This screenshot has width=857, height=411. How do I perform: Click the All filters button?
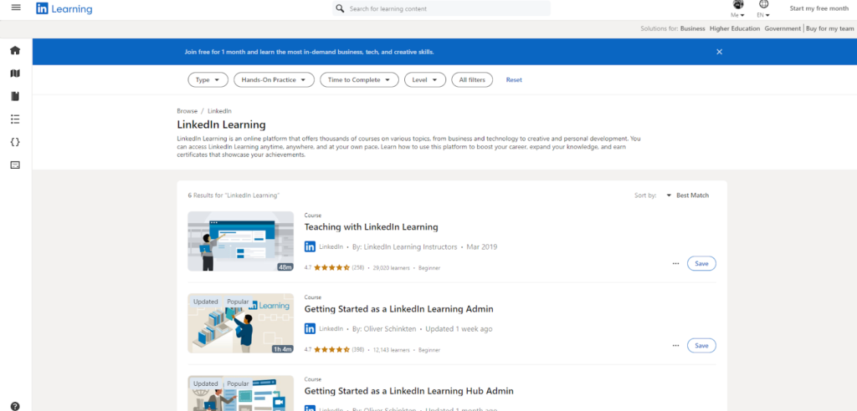click(472, 80)
